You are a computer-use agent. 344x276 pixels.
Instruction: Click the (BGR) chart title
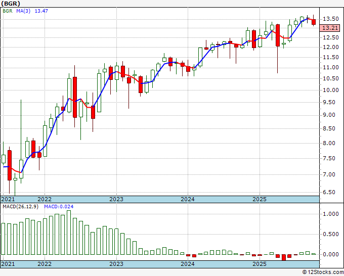[x=11, y=4]
